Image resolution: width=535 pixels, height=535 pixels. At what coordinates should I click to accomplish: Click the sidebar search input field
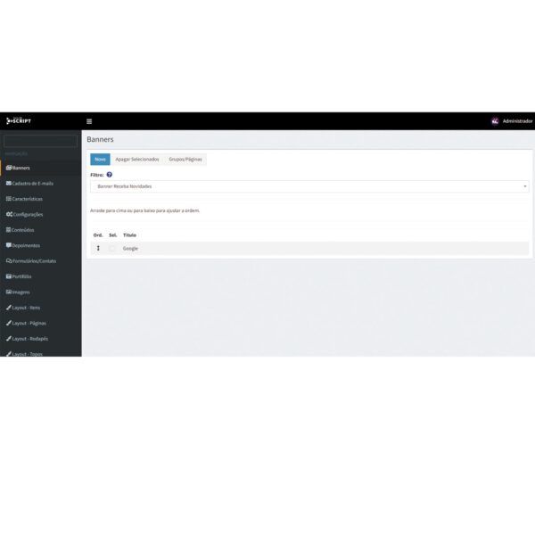pyautogui.click(x=40, y=141)
